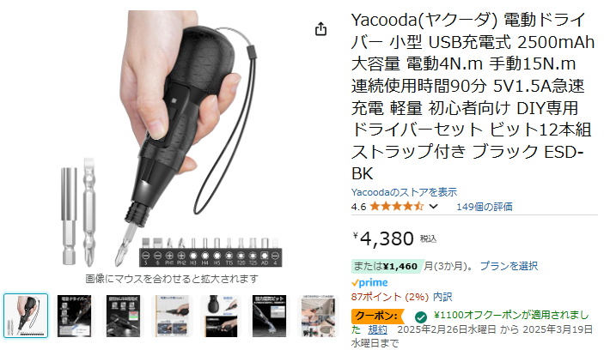Viewport: 604px width, 350px height.
Task: Open the star rating breakdown chevron
Action: click(433, 207)
